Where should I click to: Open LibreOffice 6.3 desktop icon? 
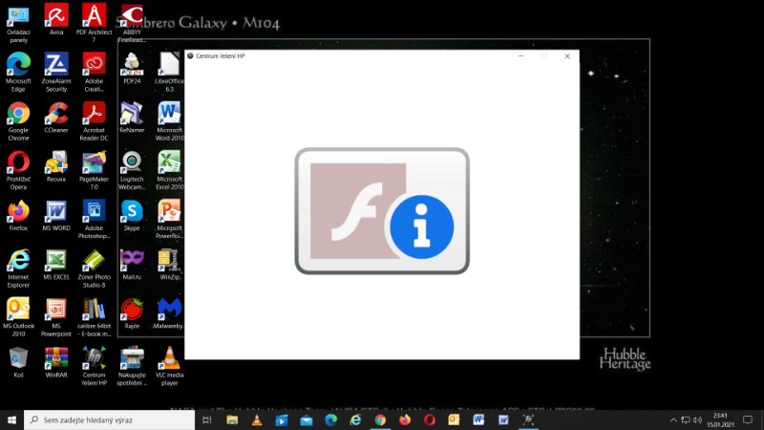pos(170,73)
